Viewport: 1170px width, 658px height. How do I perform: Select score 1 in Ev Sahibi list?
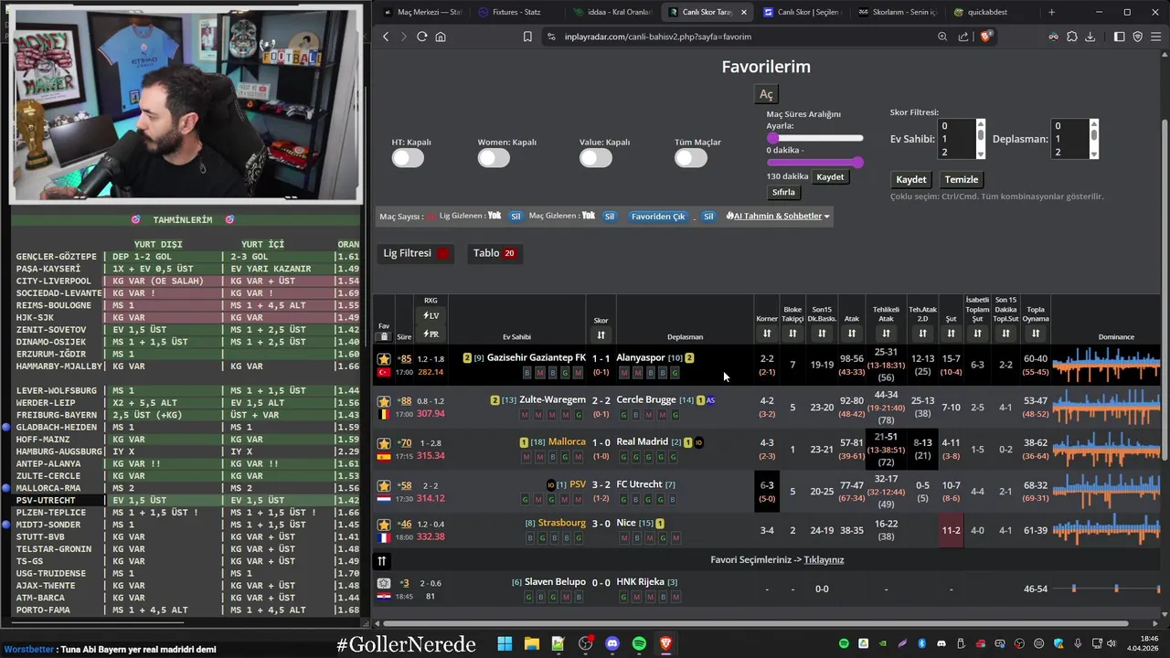pos(957,139)
